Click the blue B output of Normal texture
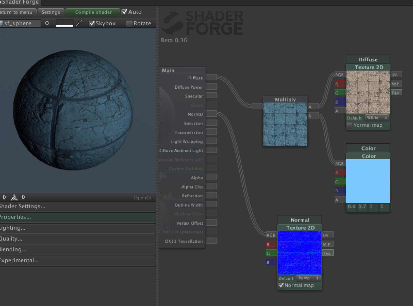Viewport: 413px width, 306px height. [x=272, y=262]
